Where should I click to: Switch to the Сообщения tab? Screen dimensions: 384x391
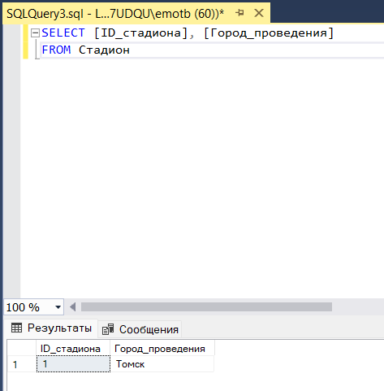[x=140, y=329]
